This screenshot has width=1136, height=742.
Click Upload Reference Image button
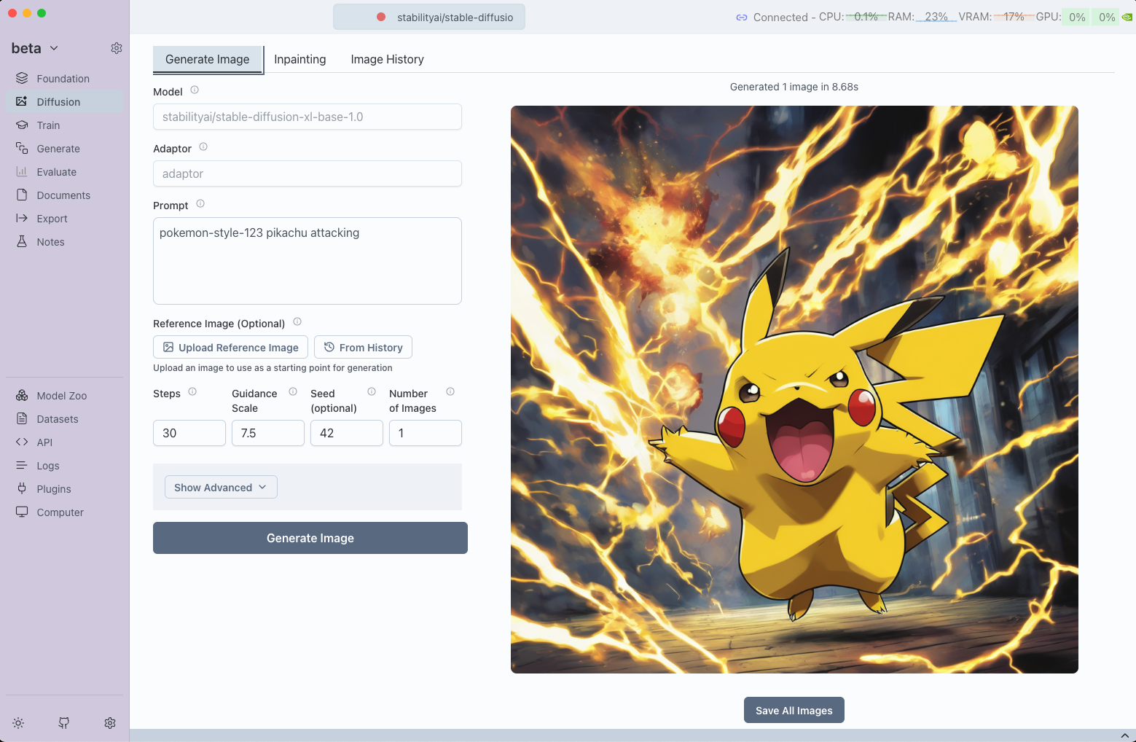pos(230,348)
